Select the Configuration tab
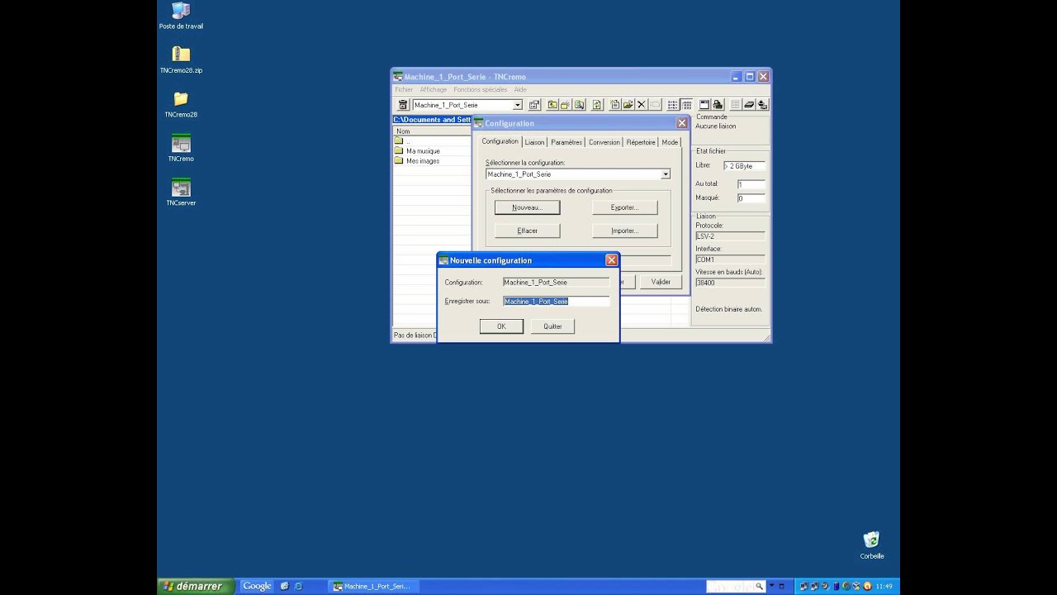Screen dimensions: 1057x595 [x=500, y=141]
